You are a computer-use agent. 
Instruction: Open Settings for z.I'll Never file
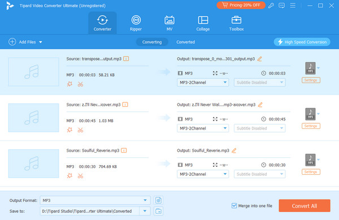point(311,126)
